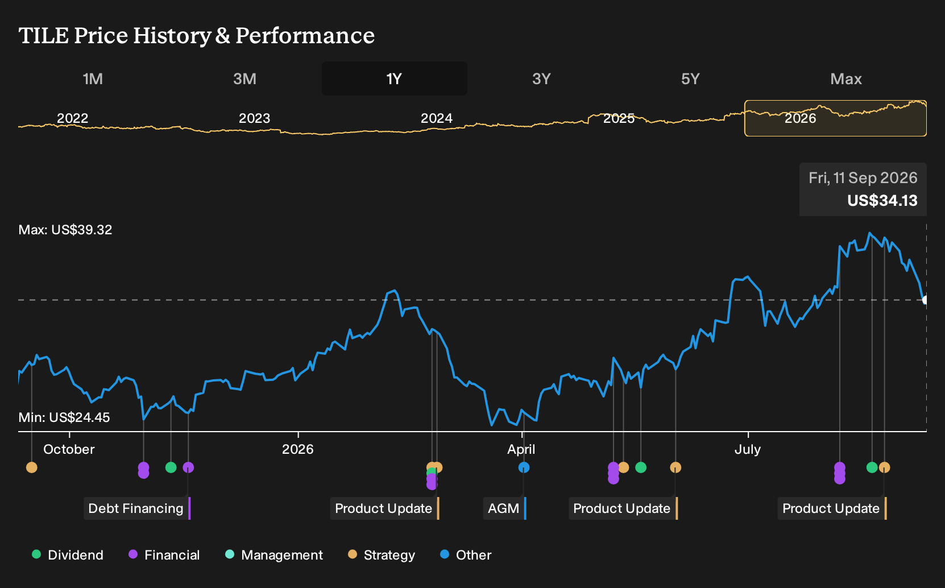Switch chart to 3Y range
945x588 pixels.
pos(541,78)
